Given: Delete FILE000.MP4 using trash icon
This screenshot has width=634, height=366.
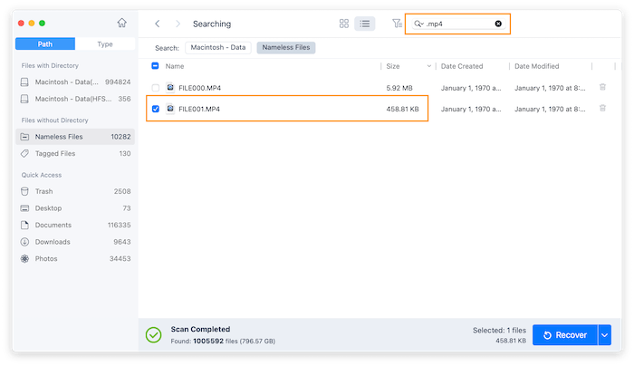Looking at the screenshot, I should pos(603,88).
